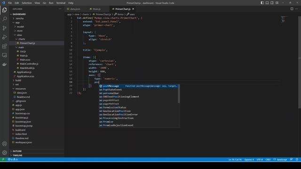Open the File menu

(x=10, y=3)
